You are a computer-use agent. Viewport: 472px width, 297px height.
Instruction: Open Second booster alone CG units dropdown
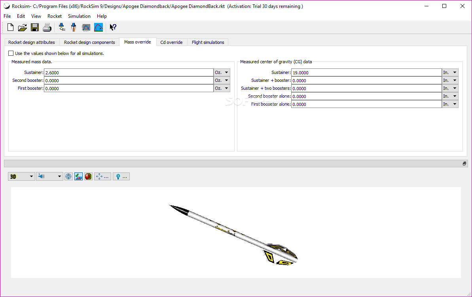click(450, 96)
